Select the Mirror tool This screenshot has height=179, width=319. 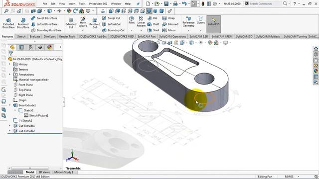(x=169, y=30)
